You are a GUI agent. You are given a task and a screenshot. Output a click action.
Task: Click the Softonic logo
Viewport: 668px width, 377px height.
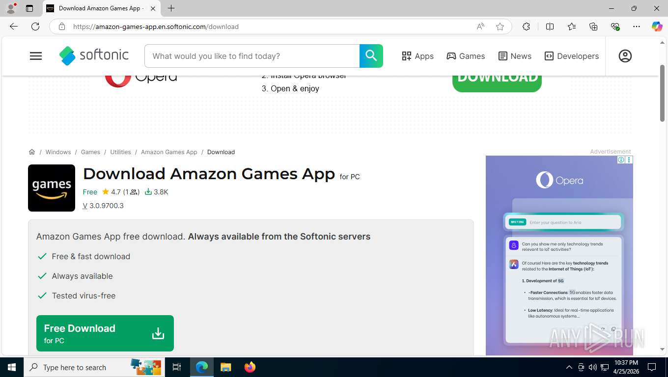pos(94,55)
